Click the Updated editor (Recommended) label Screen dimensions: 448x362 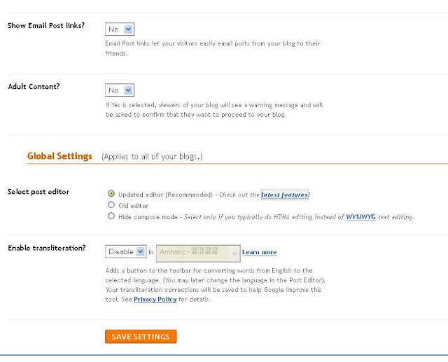165,195
